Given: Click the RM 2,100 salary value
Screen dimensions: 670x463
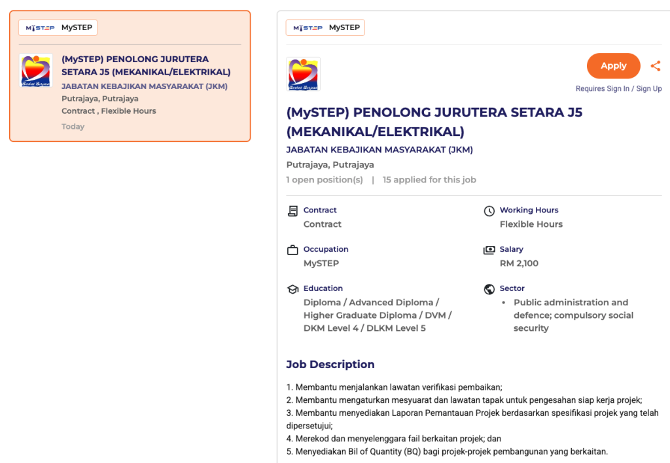Looking at the screenshot, I should (519, 264).
